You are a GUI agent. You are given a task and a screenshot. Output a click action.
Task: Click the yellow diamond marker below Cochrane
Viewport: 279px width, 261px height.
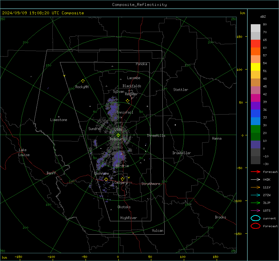tap(106, 179)
